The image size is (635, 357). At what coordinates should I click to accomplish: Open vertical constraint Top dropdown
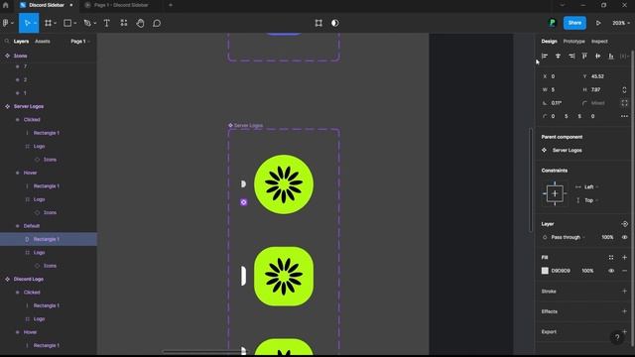click(x=591, y=200)
